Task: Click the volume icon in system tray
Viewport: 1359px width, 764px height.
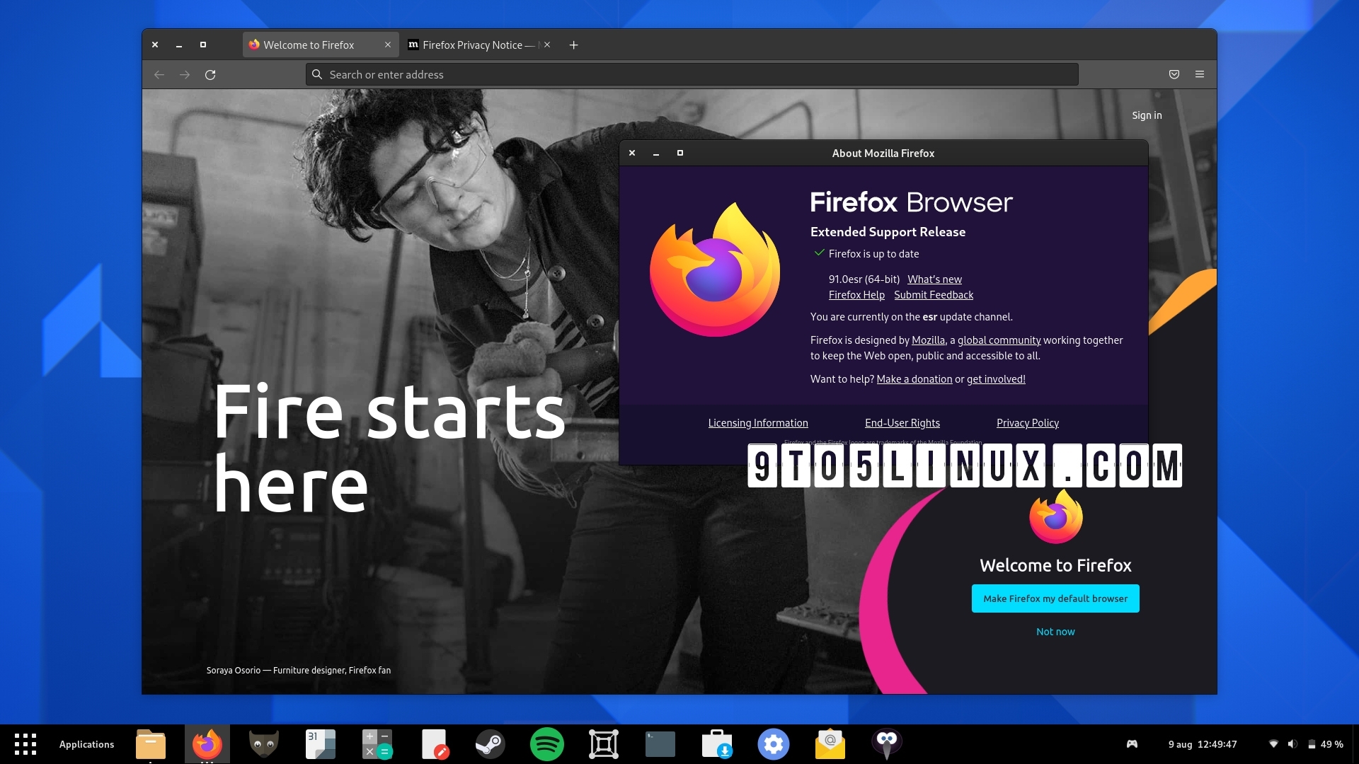Action: click(x=1291, y=743)
